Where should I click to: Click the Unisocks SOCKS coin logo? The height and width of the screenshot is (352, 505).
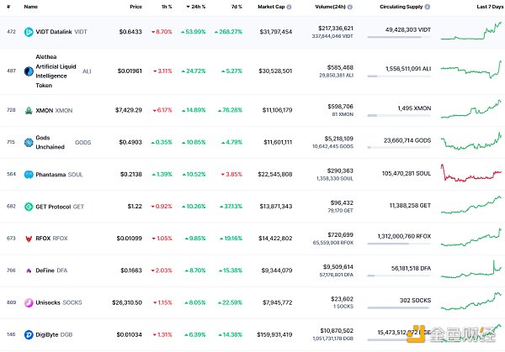[29, 302]
